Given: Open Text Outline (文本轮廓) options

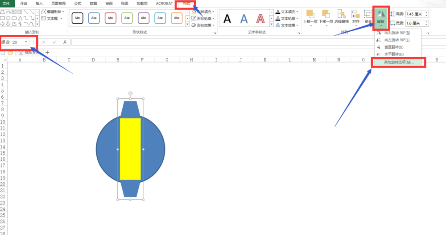Looking at the screenshot, I should [x=287, y=18].
